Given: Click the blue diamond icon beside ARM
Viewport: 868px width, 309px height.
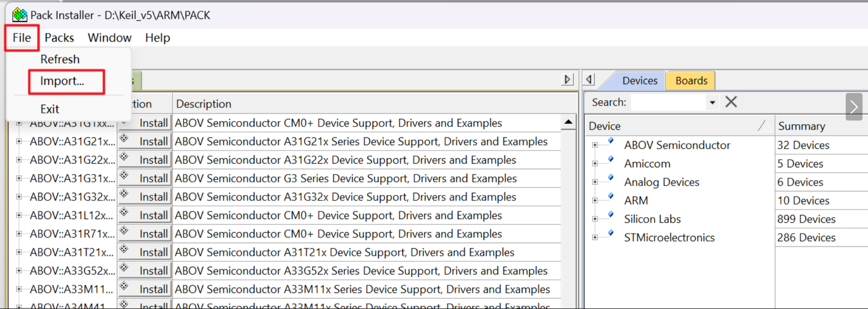Looking at the screenshot, I should [x=611, y=196].
